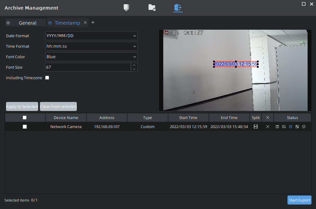Check the select-all checkbox in table header
The image size is (316, 209).
tap(25, 118)
